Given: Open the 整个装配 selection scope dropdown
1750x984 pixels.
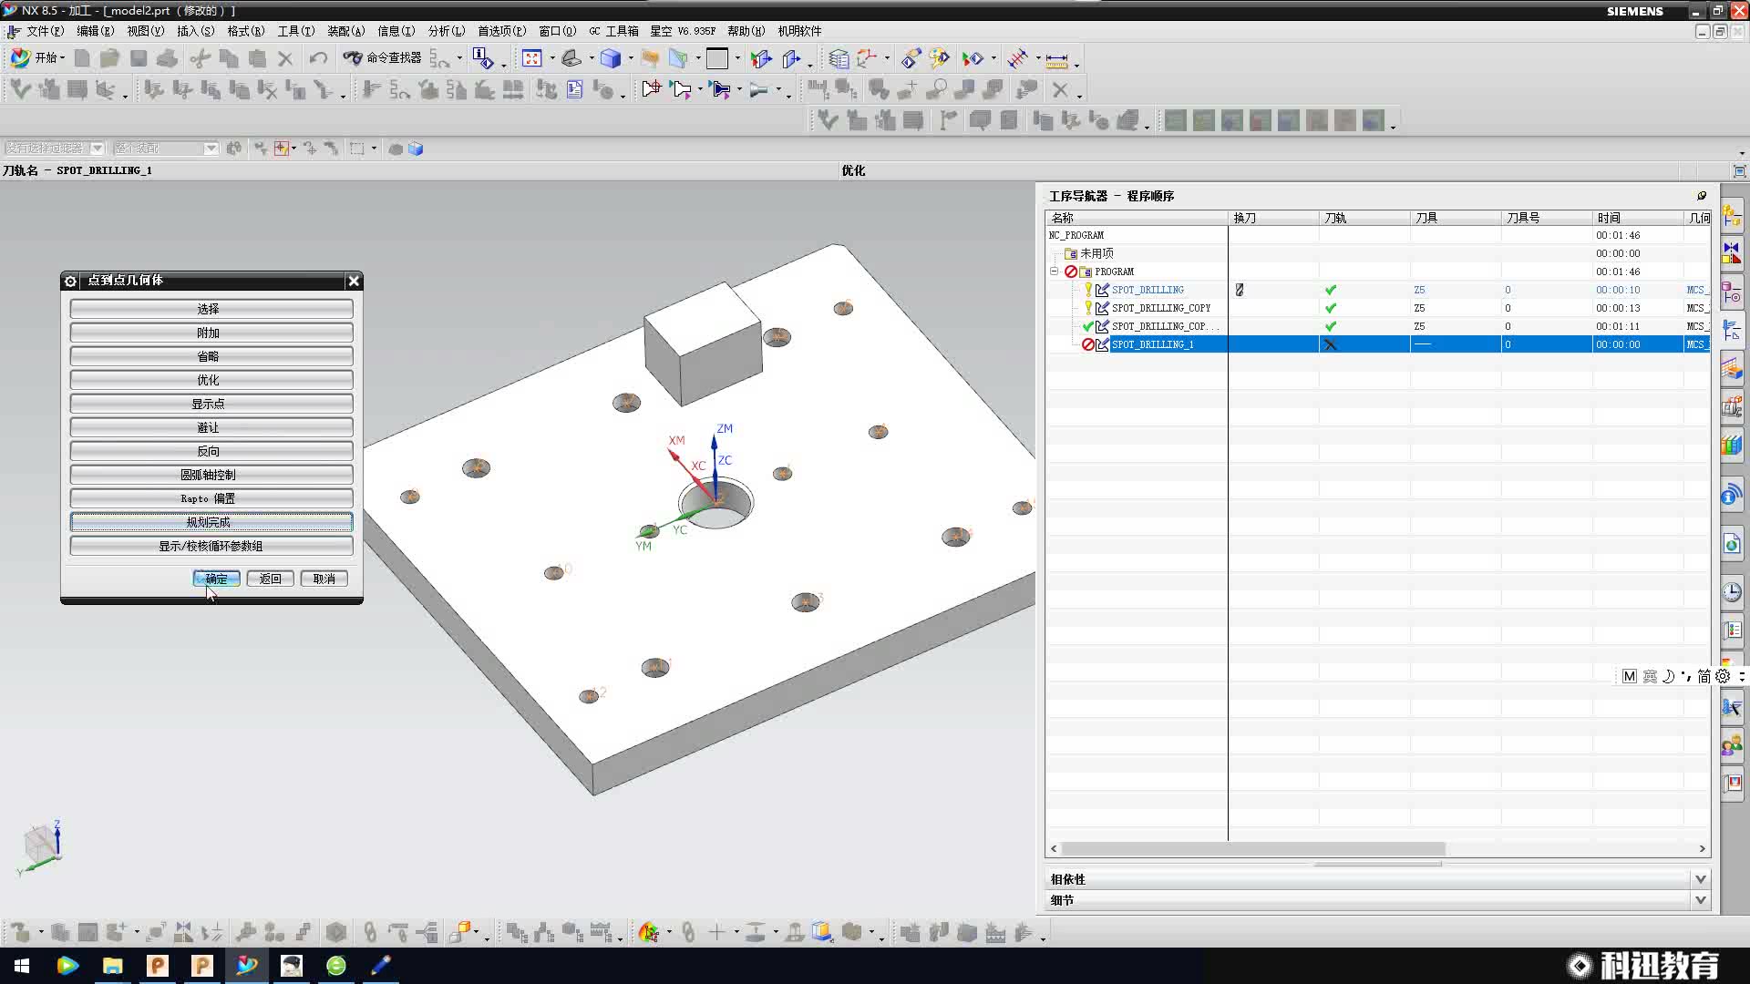Looking at the screenshot, I should 211,149.
